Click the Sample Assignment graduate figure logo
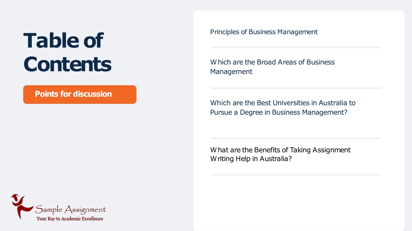The width and height of the screenshot is (412, 231). pyautogui.click(x=22, y=207)
